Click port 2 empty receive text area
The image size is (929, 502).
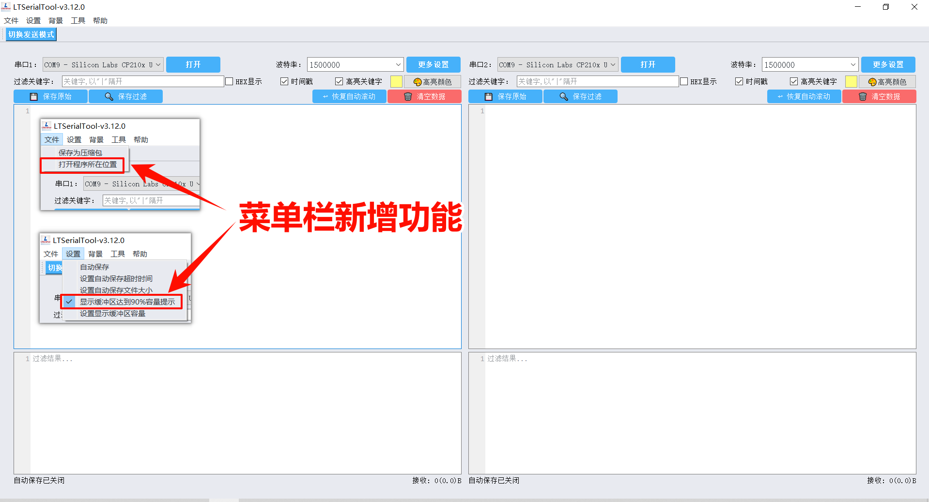(692, 227)
